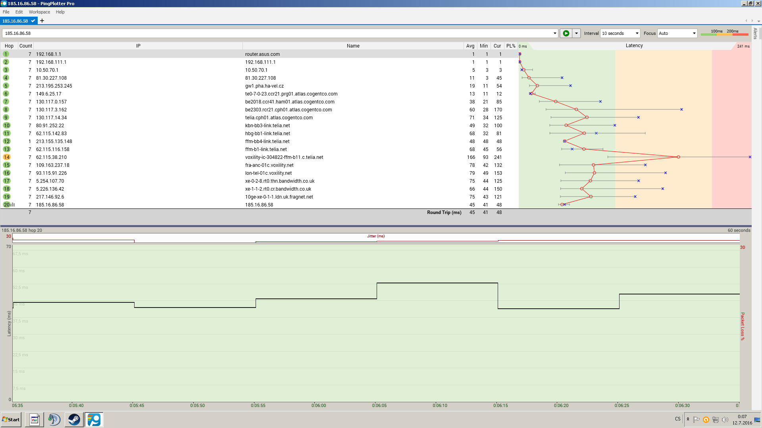This screenshot has height=428, width=762.
Task: Expand the Interval 10 seconds dropdown
Action: tap(637, 33)
